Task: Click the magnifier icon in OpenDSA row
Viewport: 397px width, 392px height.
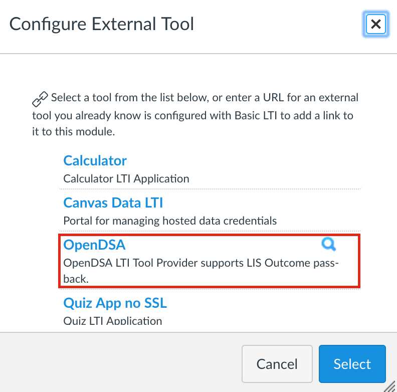Action: (329, 244)
